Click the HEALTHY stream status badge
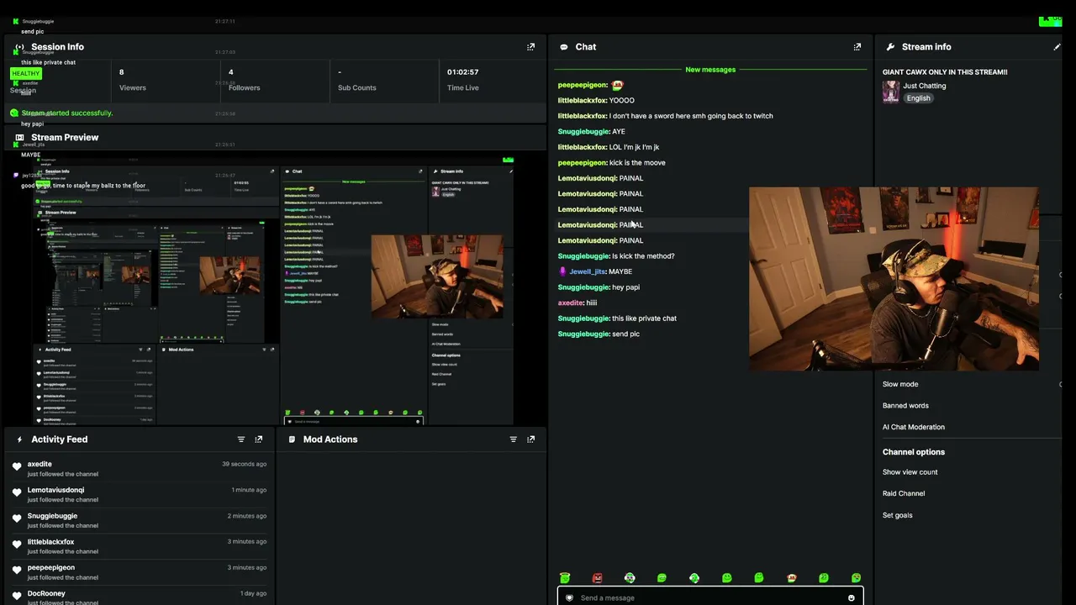Screen dimensions: 1076x605 25,74
